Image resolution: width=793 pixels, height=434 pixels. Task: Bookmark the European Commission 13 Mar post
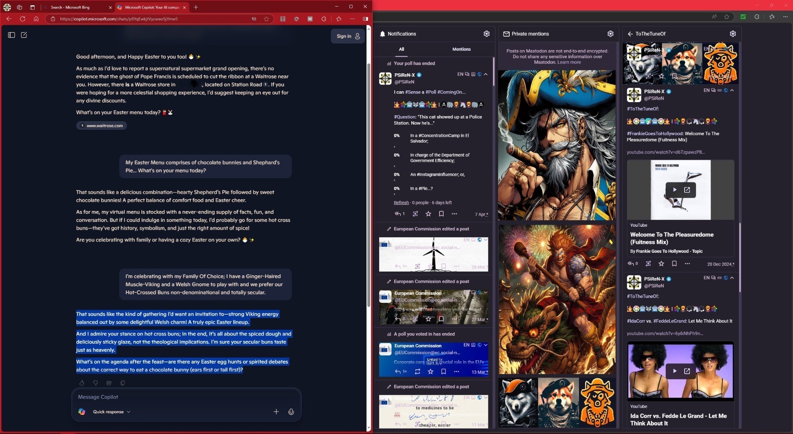(443, 372)
